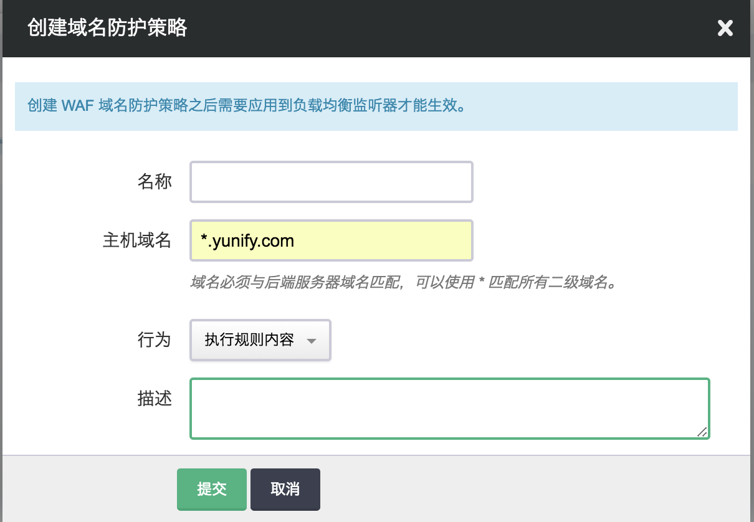Click the 名称 field label
The image size is (754, 522).
coord(155,182)
